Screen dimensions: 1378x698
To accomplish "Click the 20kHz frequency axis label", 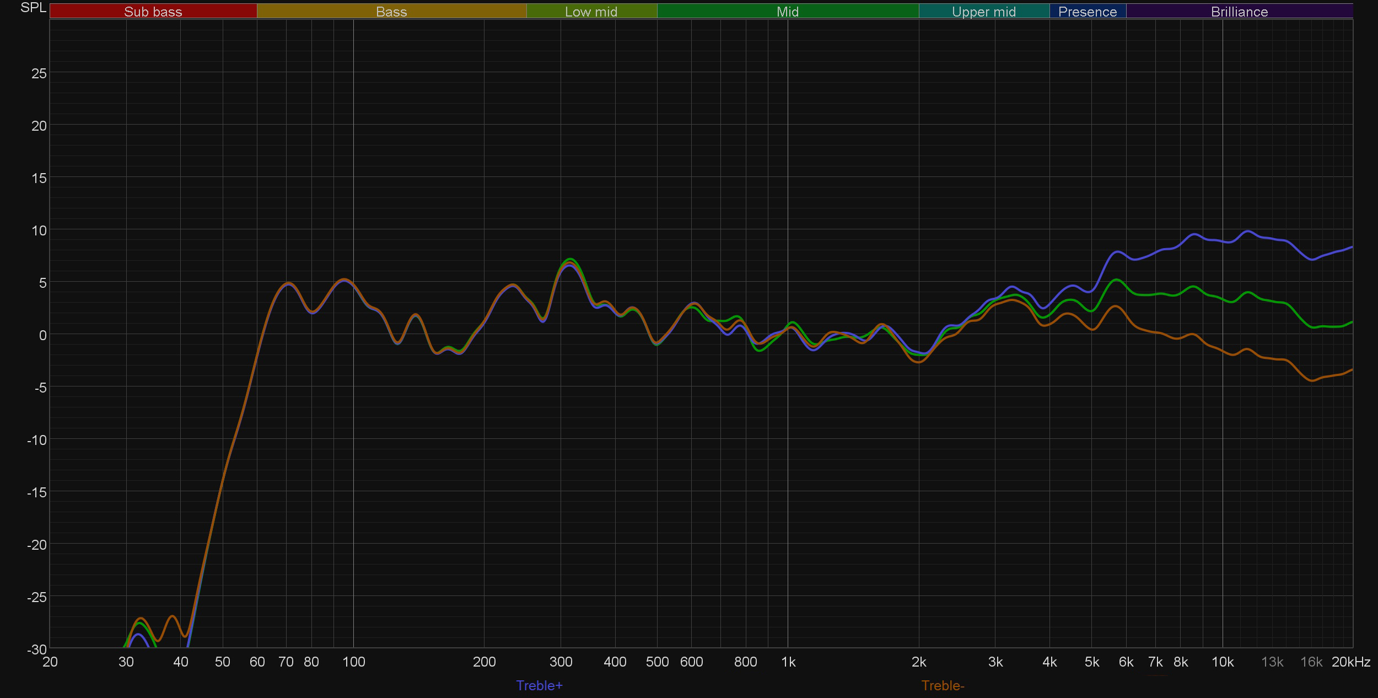I will (x=1350, y=662).
